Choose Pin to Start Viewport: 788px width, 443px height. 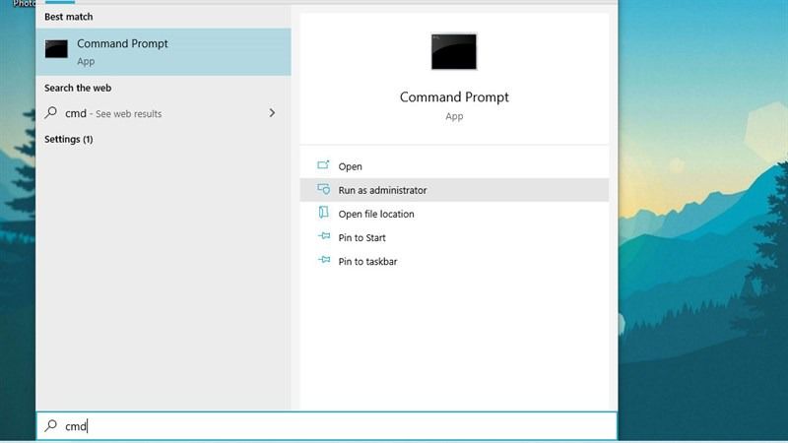point(454,237)
